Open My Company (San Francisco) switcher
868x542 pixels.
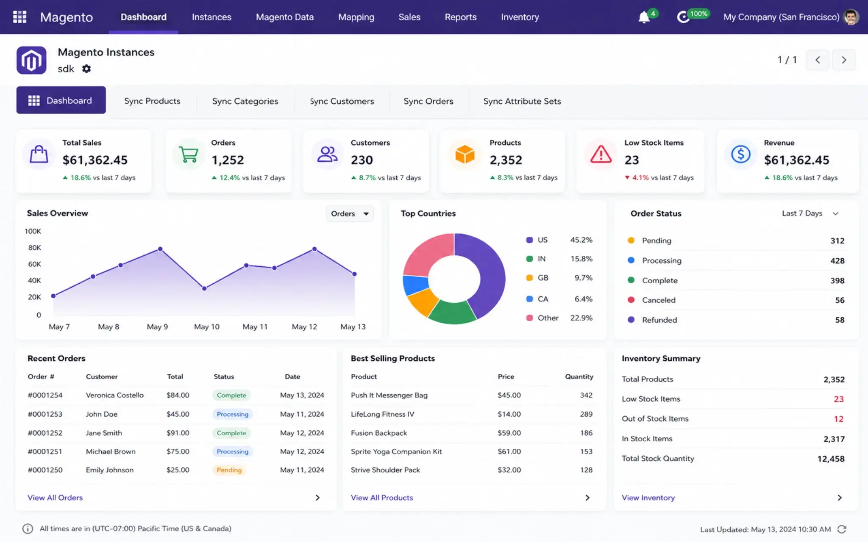click(781, 17)
